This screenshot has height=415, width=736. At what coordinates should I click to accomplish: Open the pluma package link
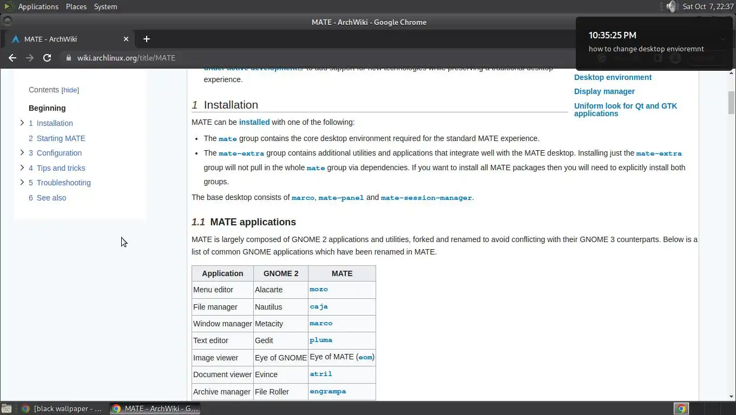click(x=321, y=340)
